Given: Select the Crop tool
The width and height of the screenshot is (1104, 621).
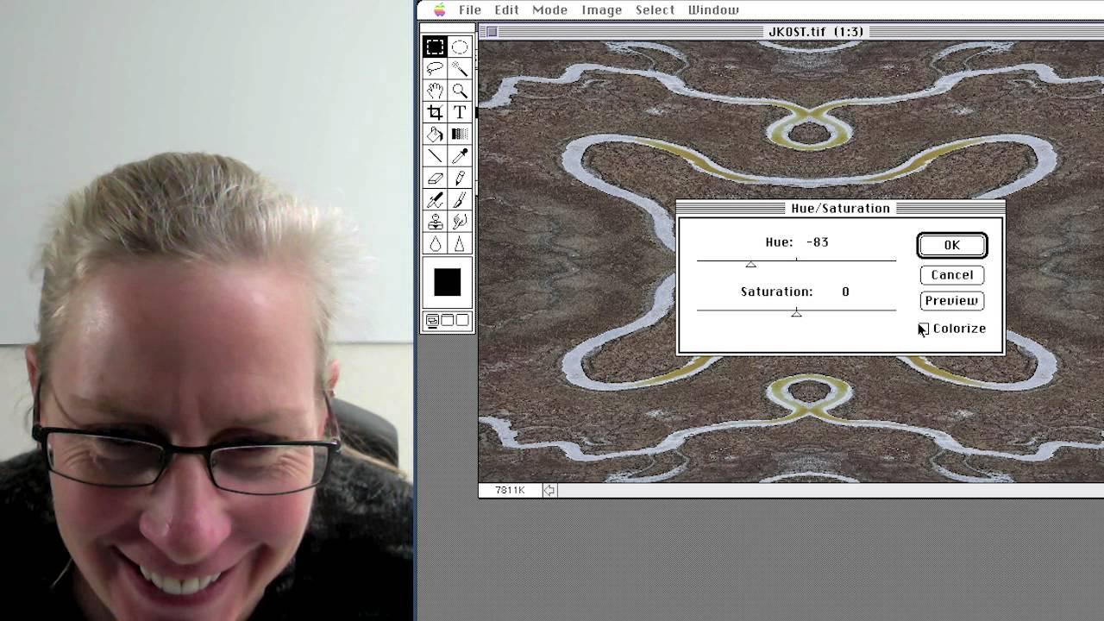Looking at the screenshot, I should [436, 112].
